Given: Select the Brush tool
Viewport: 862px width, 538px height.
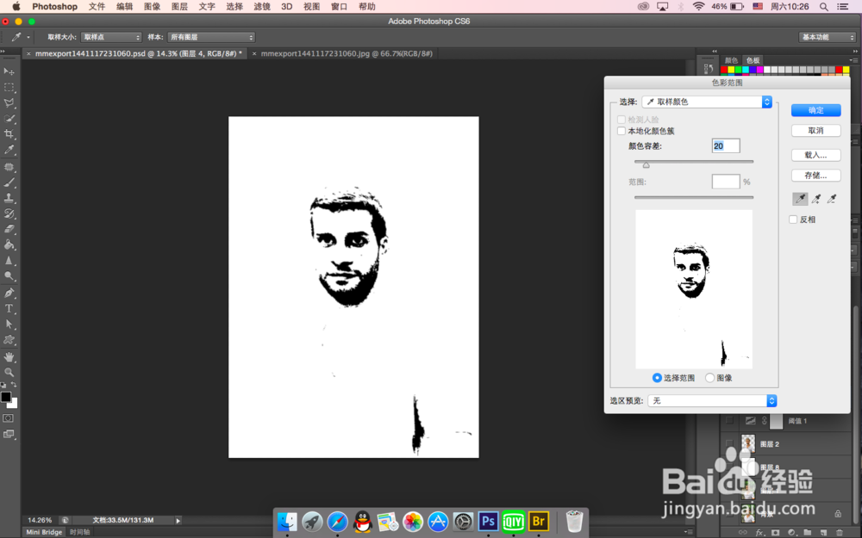Looking at the screenshot, I should click(x=9, y=183).
